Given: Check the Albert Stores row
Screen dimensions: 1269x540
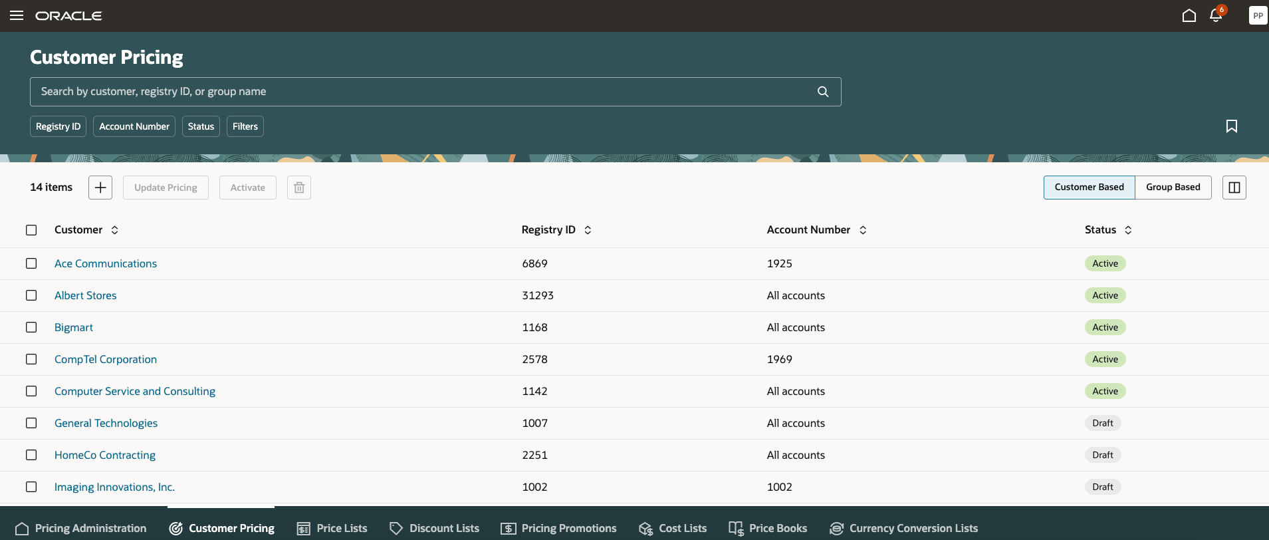Looking at the screenshot, I should 31,295.
